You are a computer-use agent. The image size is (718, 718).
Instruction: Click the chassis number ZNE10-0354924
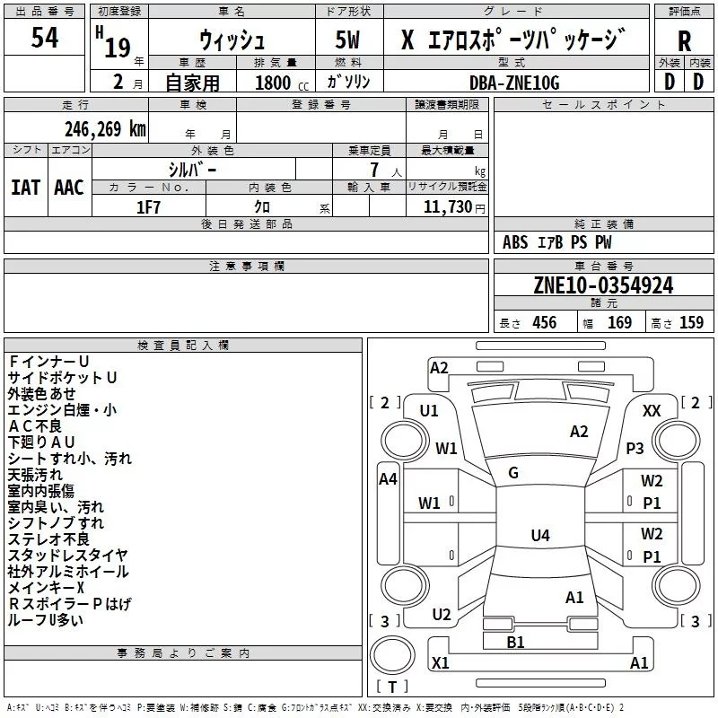click(x=603, y=285)
